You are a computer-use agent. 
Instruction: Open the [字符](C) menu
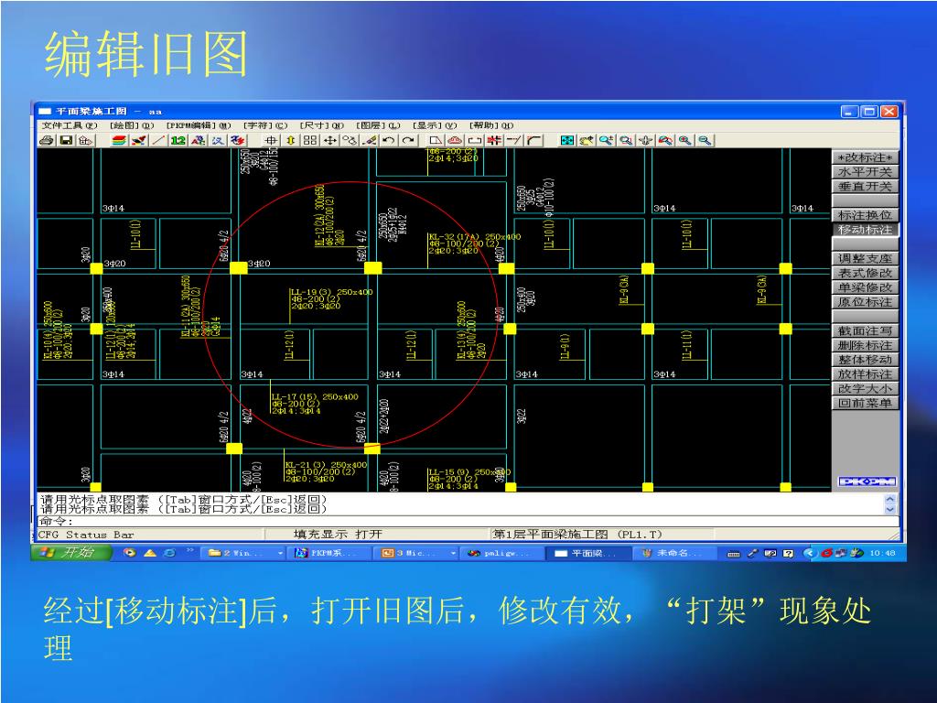tap(265, 125)
